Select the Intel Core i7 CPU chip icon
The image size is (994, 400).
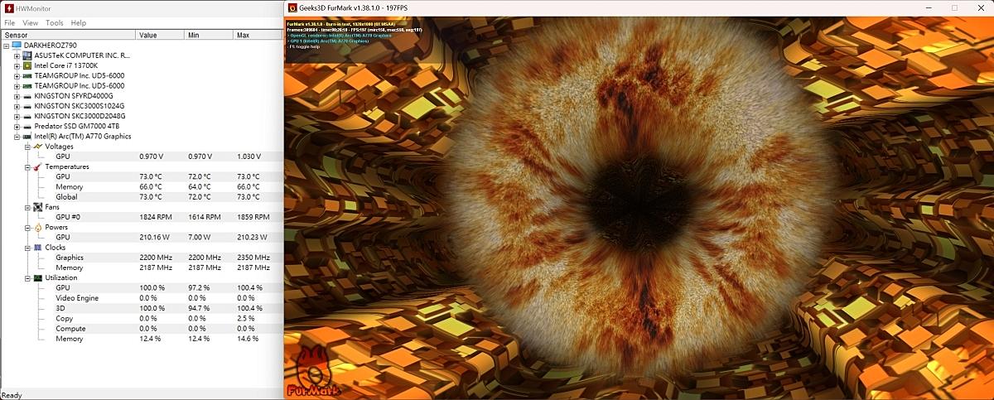(x=27, y=65)
